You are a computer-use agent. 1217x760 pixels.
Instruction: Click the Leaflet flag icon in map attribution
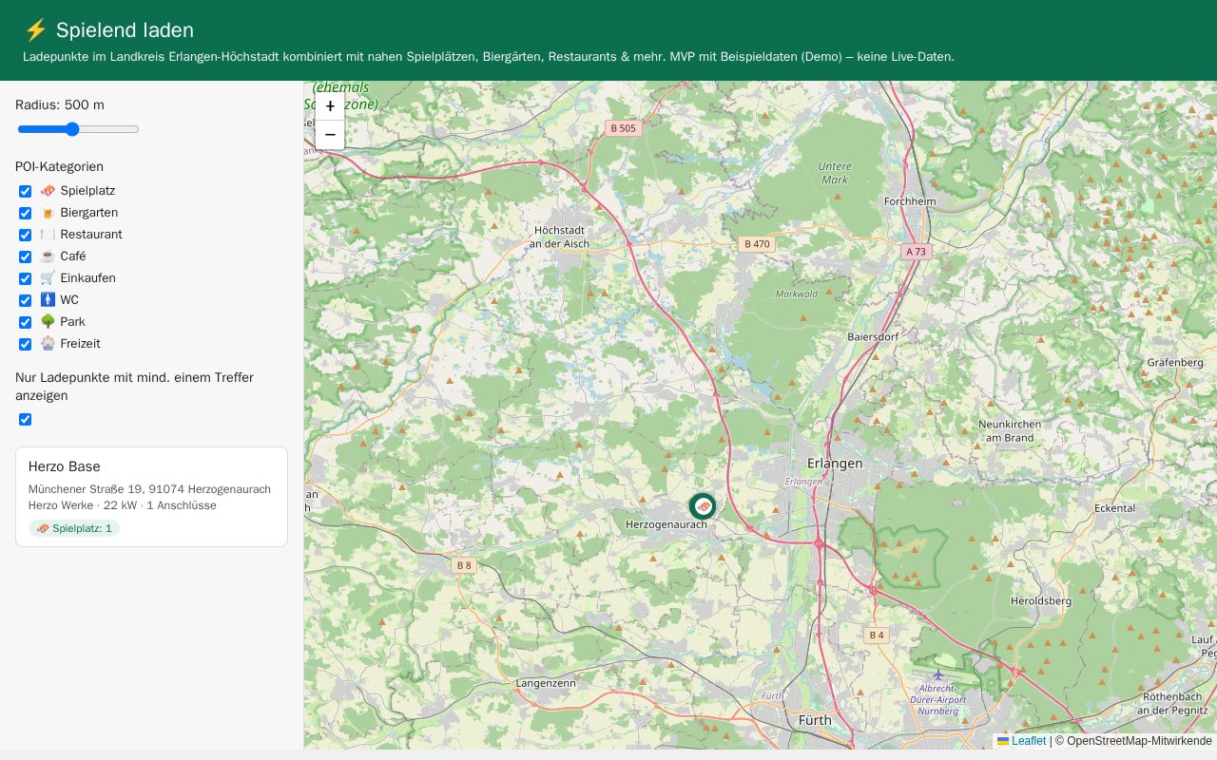[1003, 741]
